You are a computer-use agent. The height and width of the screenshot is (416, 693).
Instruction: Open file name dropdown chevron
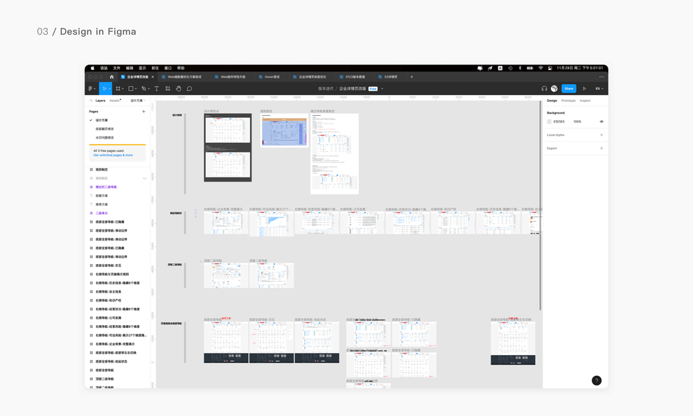(383, 89)
